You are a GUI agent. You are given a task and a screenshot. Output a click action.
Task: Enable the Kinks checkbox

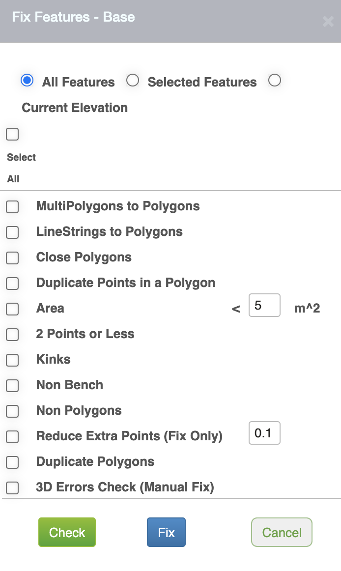(x=12, y=360)
